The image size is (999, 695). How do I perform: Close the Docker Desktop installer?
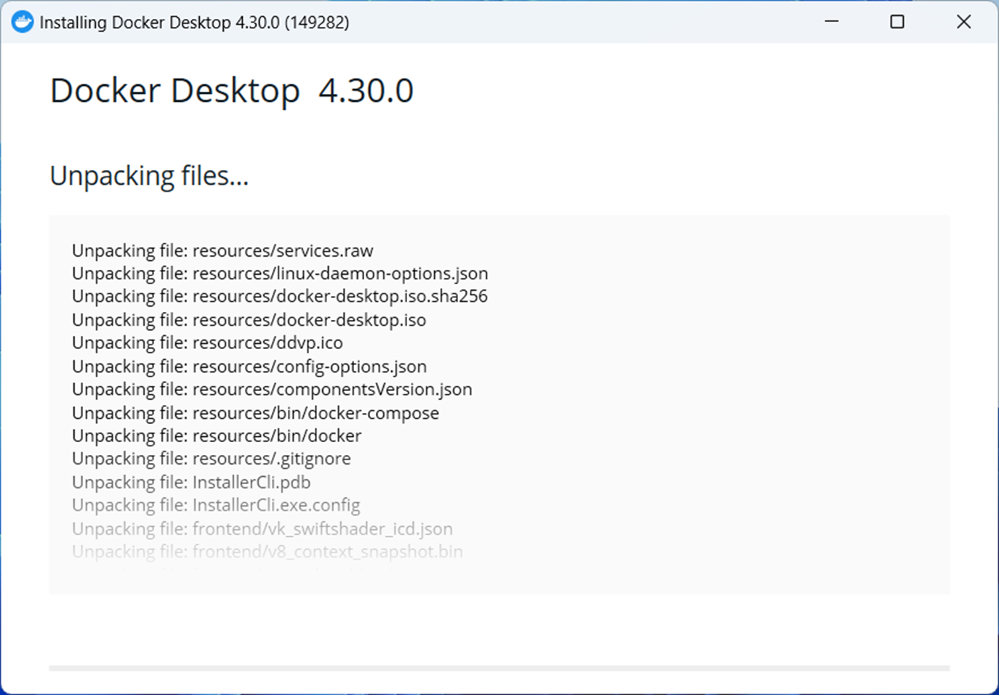[x=963, y=22]
